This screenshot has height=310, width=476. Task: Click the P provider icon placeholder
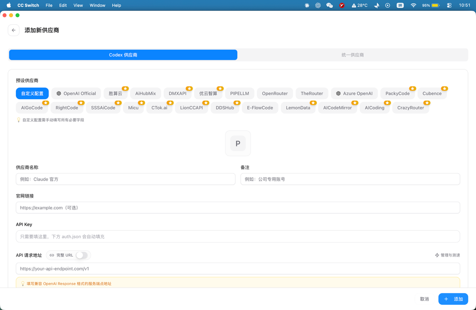[x=238, y=143]
